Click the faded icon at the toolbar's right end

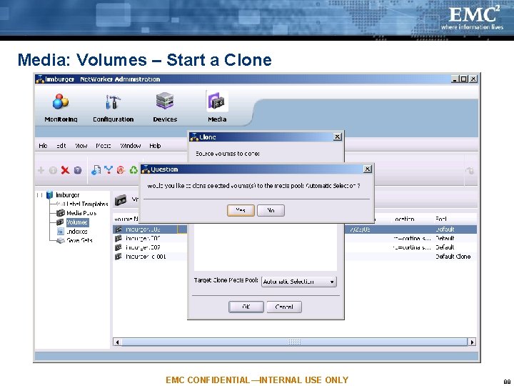470,170
